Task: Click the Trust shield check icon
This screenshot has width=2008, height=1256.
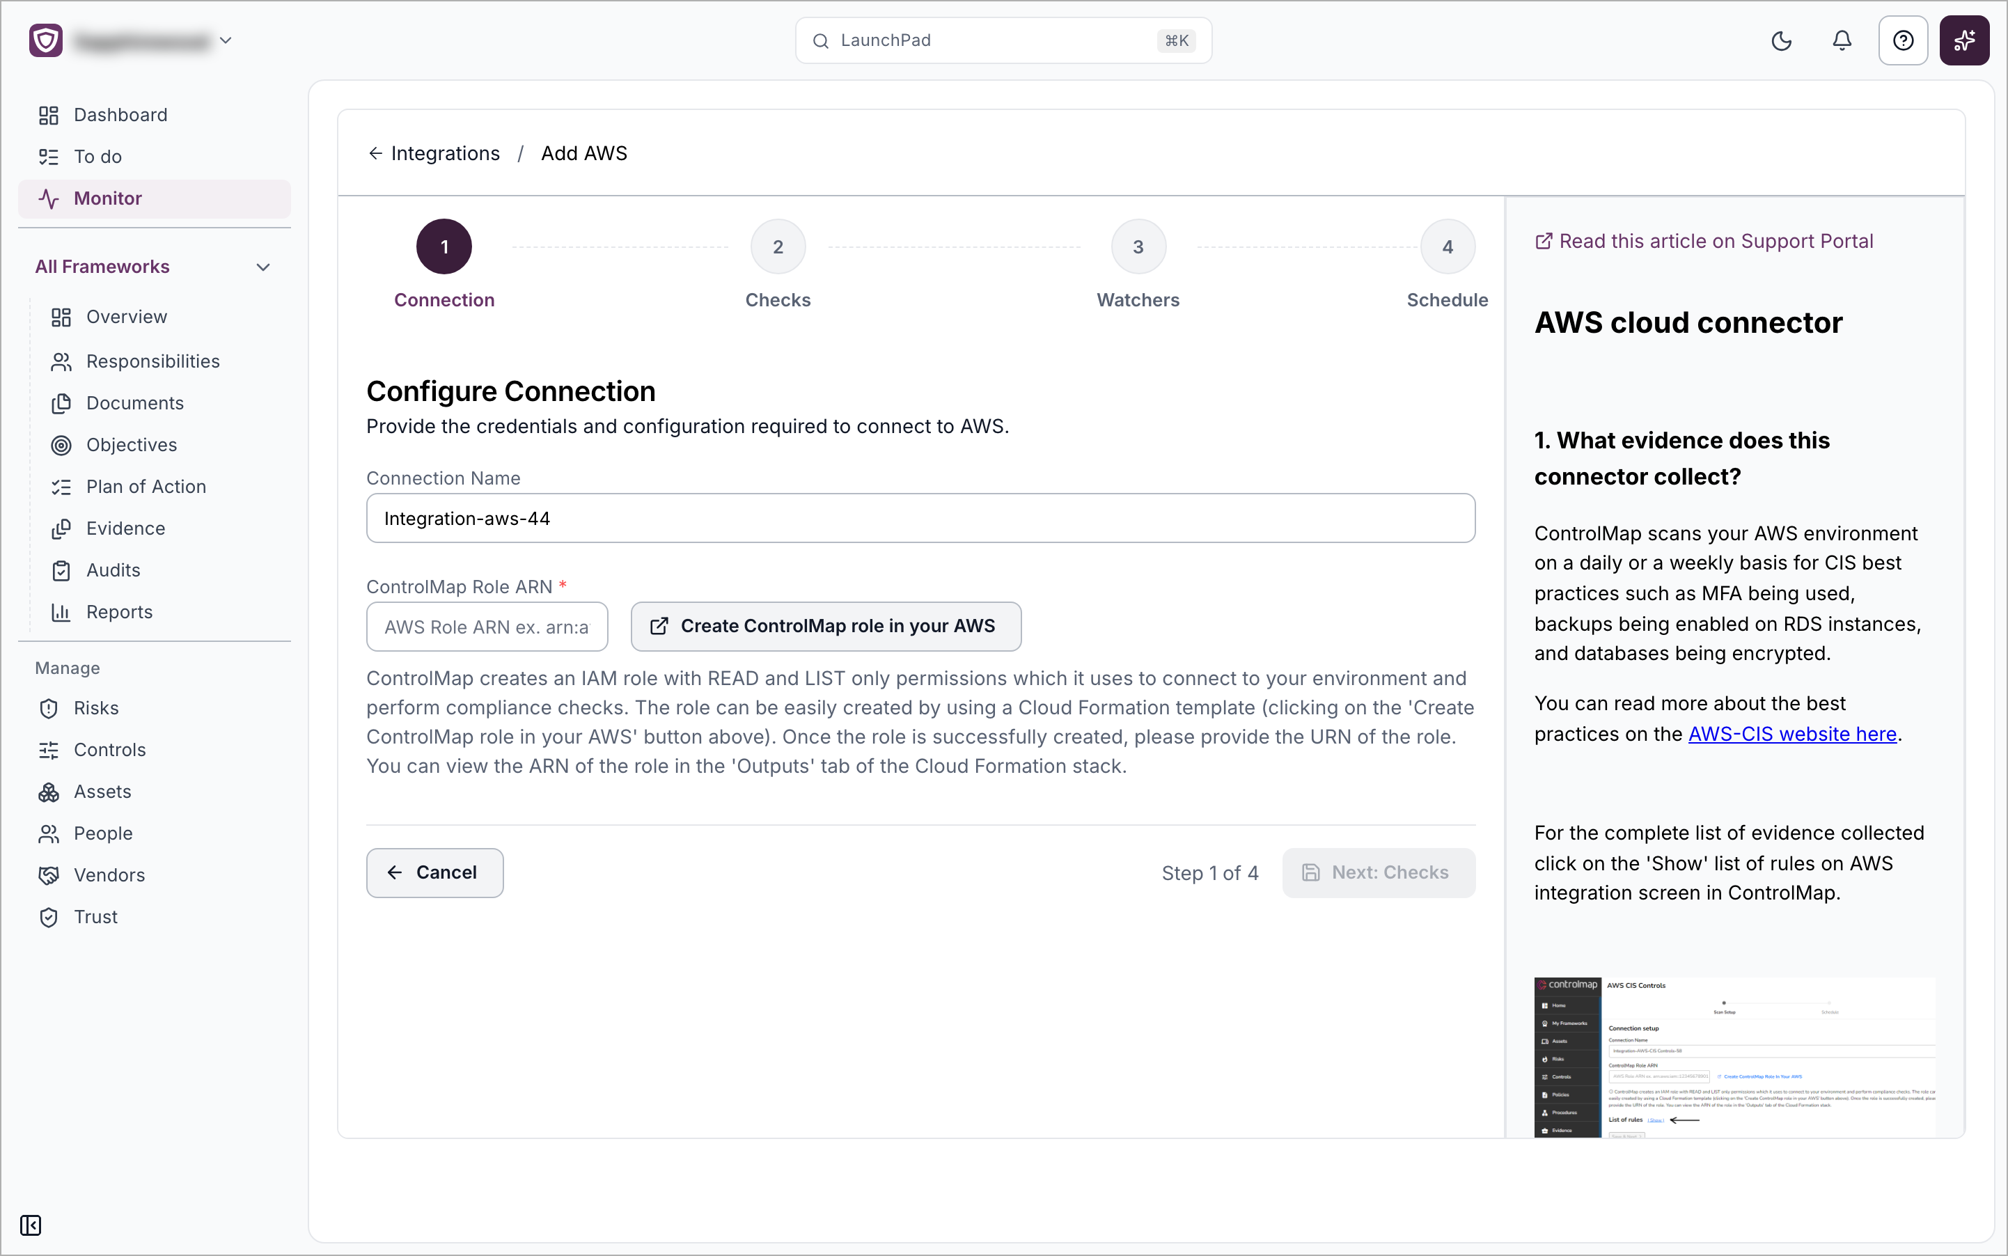Action: pos(49,917)
